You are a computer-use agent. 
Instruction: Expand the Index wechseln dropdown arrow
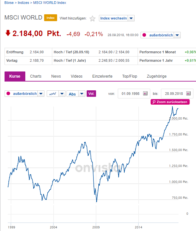click(131, 18)
